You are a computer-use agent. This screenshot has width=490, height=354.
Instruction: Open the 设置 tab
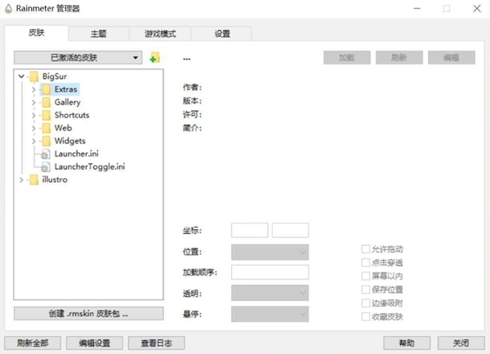coord(222,33)
